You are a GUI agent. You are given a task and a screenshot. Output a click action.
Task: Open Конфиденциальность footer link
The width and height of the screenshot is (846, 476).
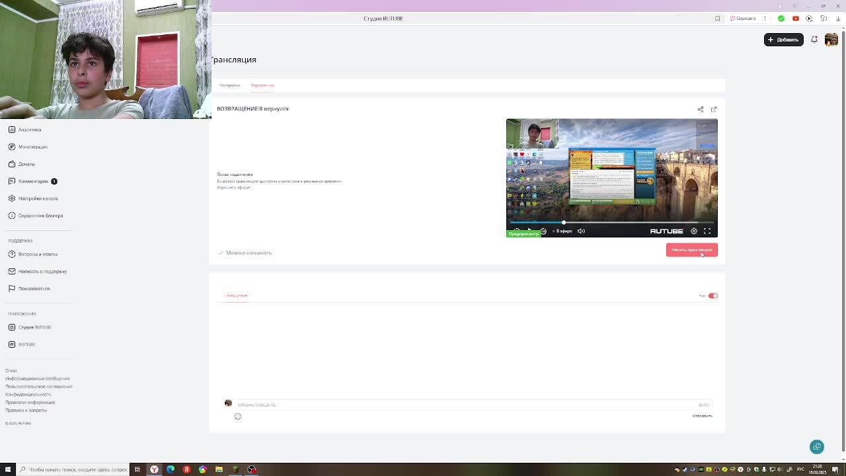coord(28,395)
